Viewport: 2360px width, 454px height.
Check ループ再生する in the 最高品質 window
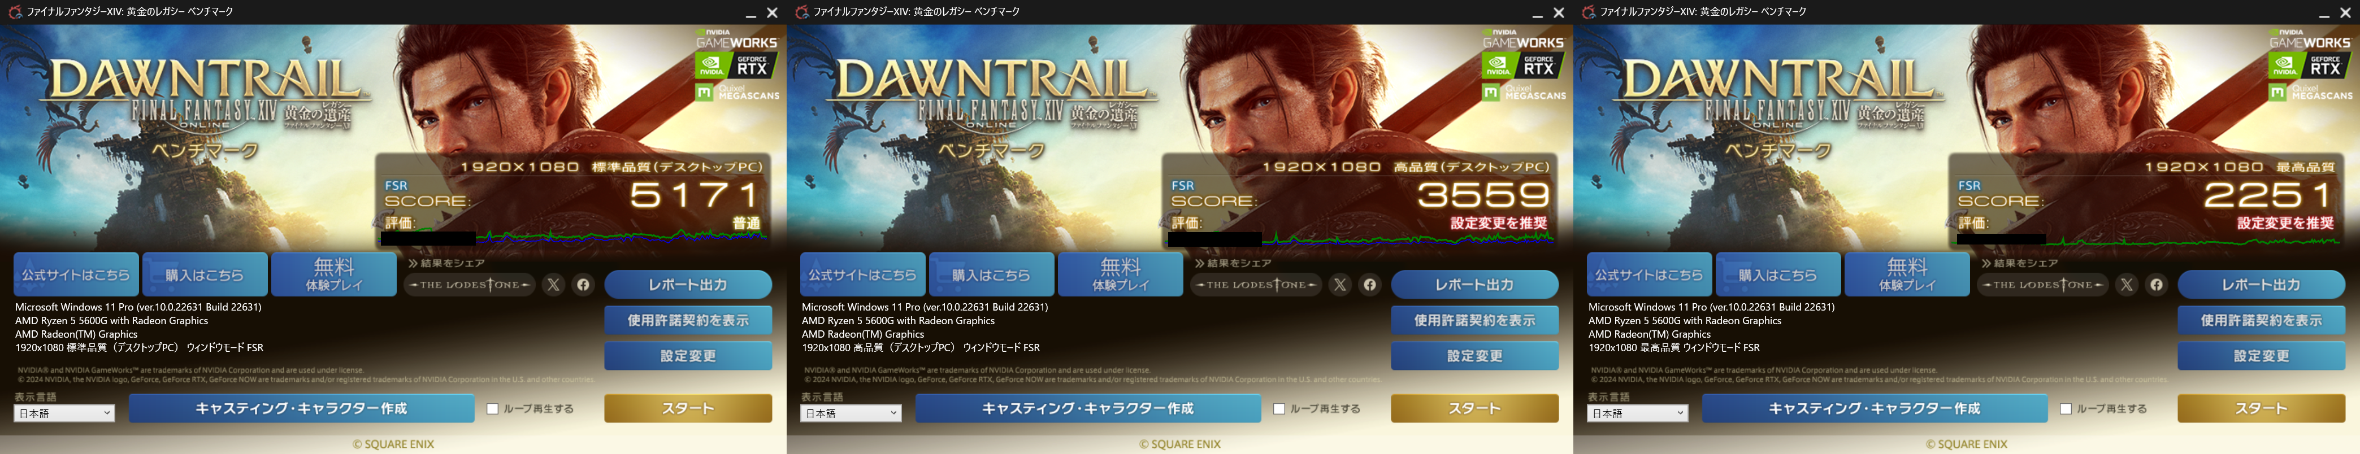click(x=2066, y=409)
